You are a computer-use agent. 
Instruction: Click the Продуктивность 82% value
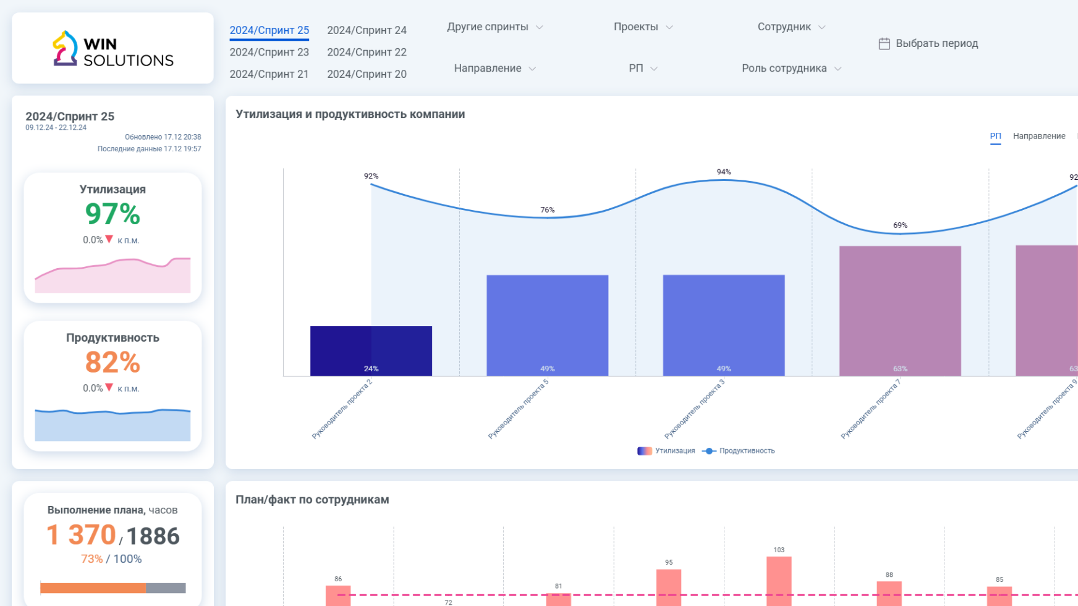tap(112, 363)
